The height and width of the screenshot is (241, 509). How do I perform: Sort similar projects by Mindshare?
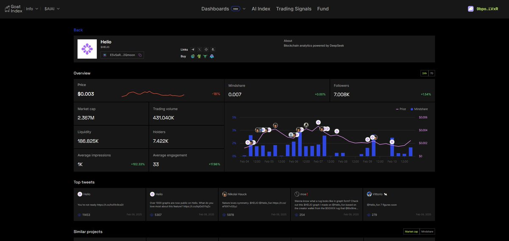(x=427, y=232)
